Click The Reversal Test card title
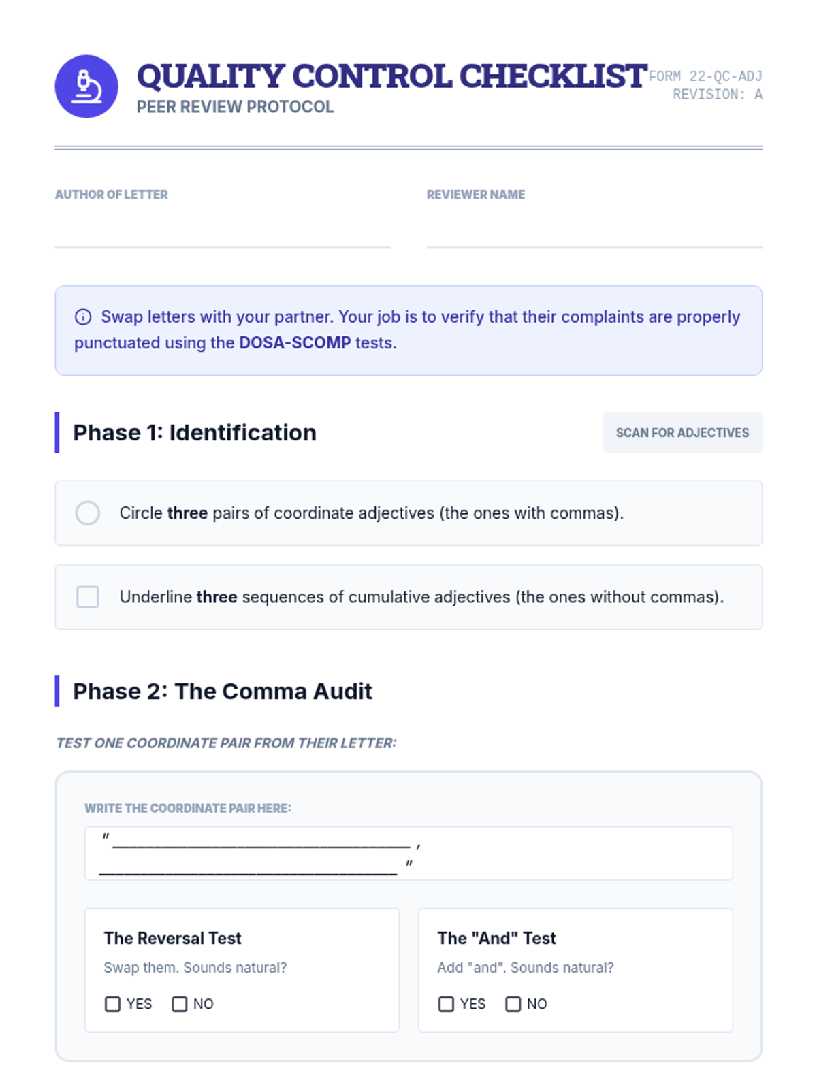The height and width of the screenshot is (1089, 817). (173, 939)
